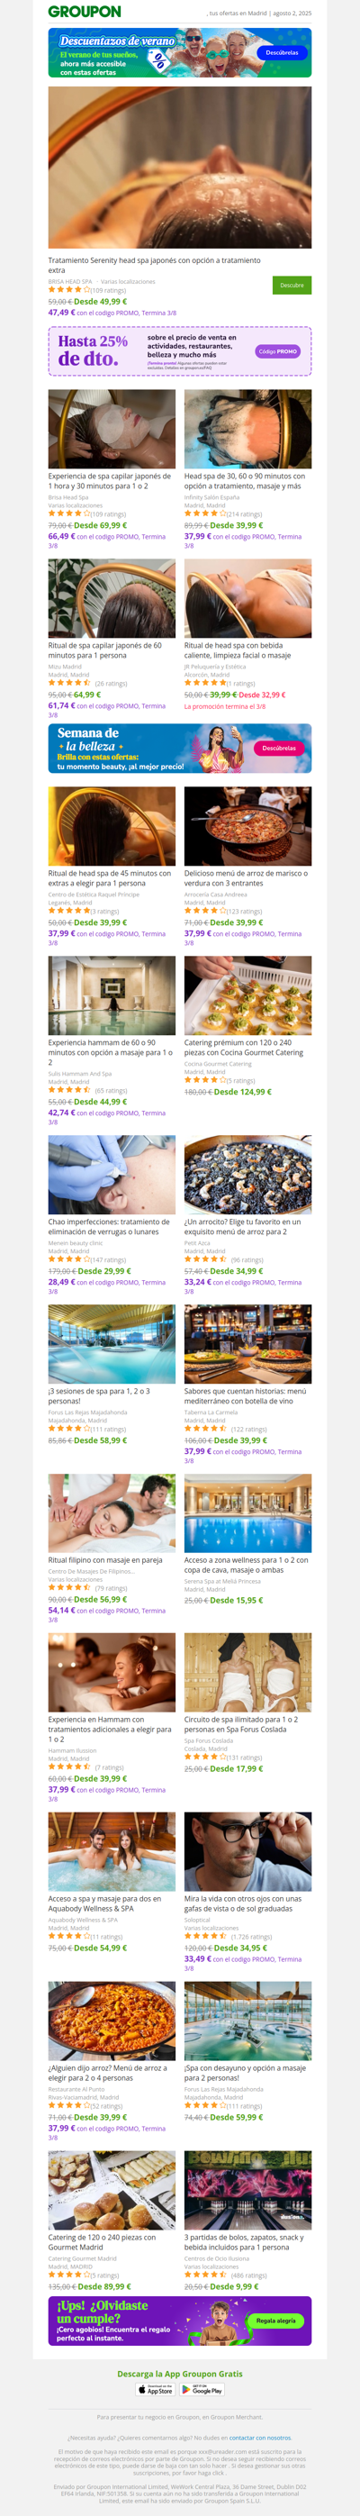
Task: Click the green Descubre button
Action: pos(292,286)
